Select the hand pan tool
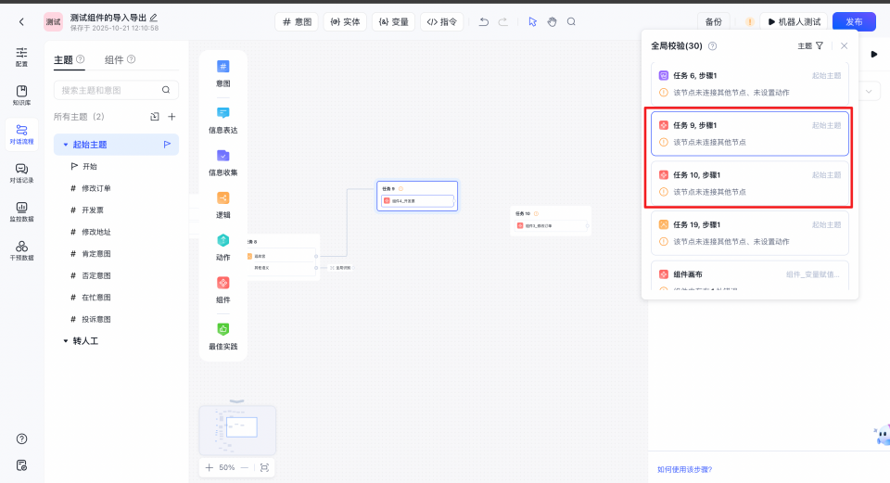The image size is (890, 483). [x=552, y=21]
